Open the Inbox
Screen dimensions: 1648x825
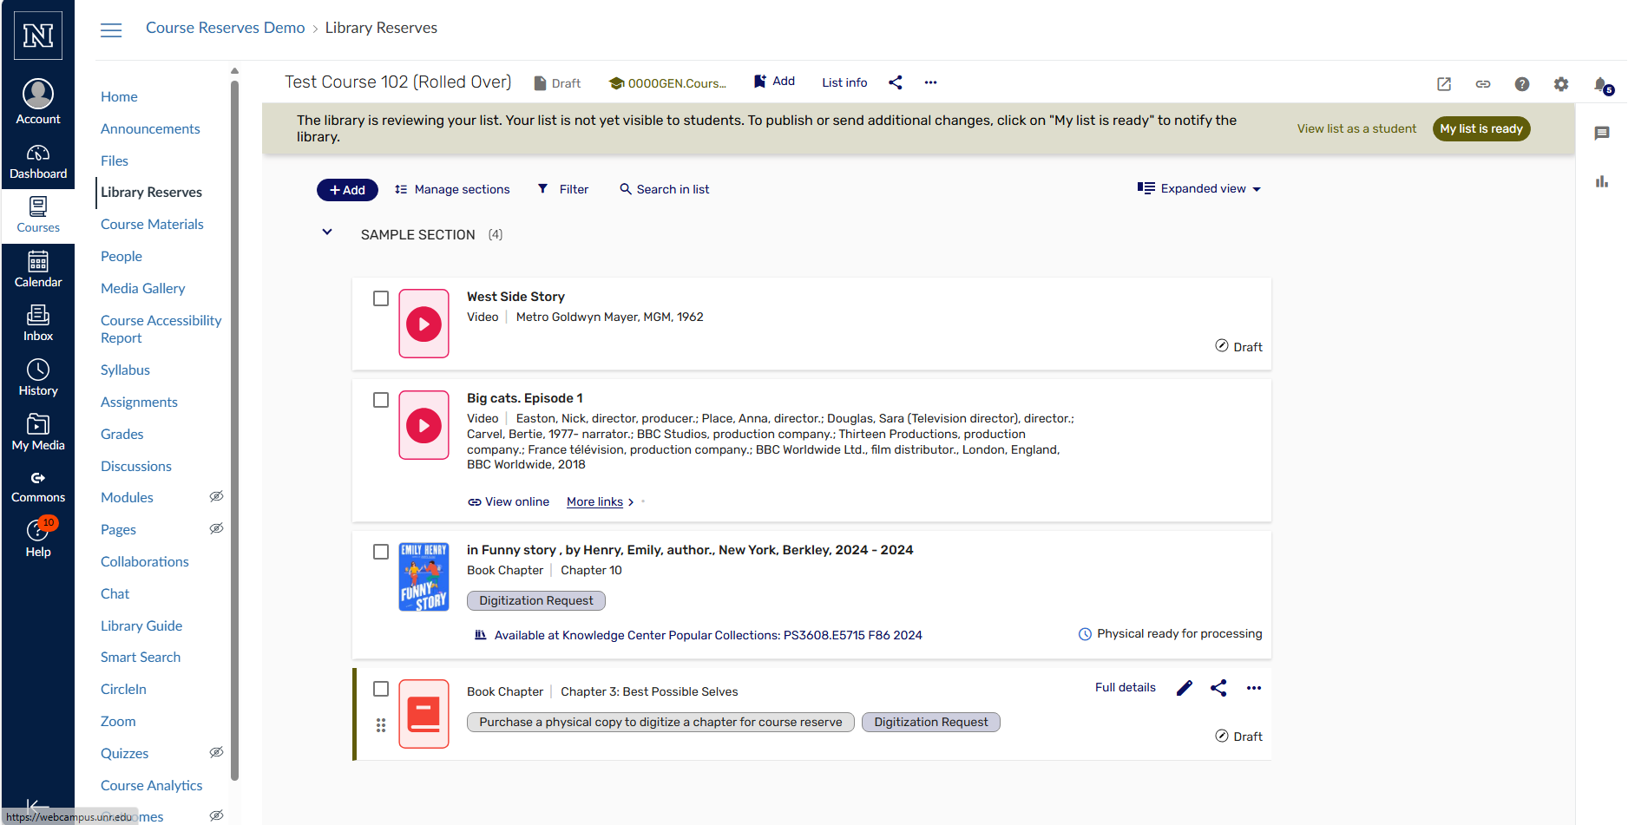38,323
